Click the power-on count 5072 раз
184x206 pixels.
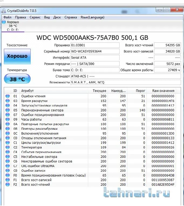point(168,64)
